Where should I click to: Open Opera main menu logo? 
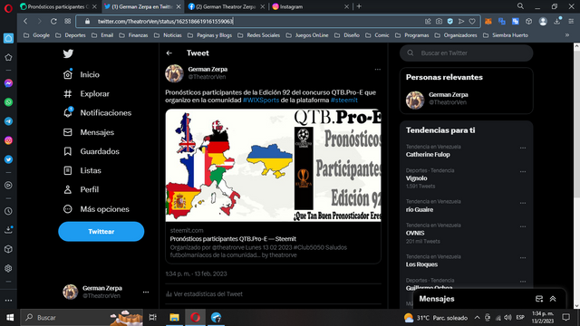click(8, 8)
